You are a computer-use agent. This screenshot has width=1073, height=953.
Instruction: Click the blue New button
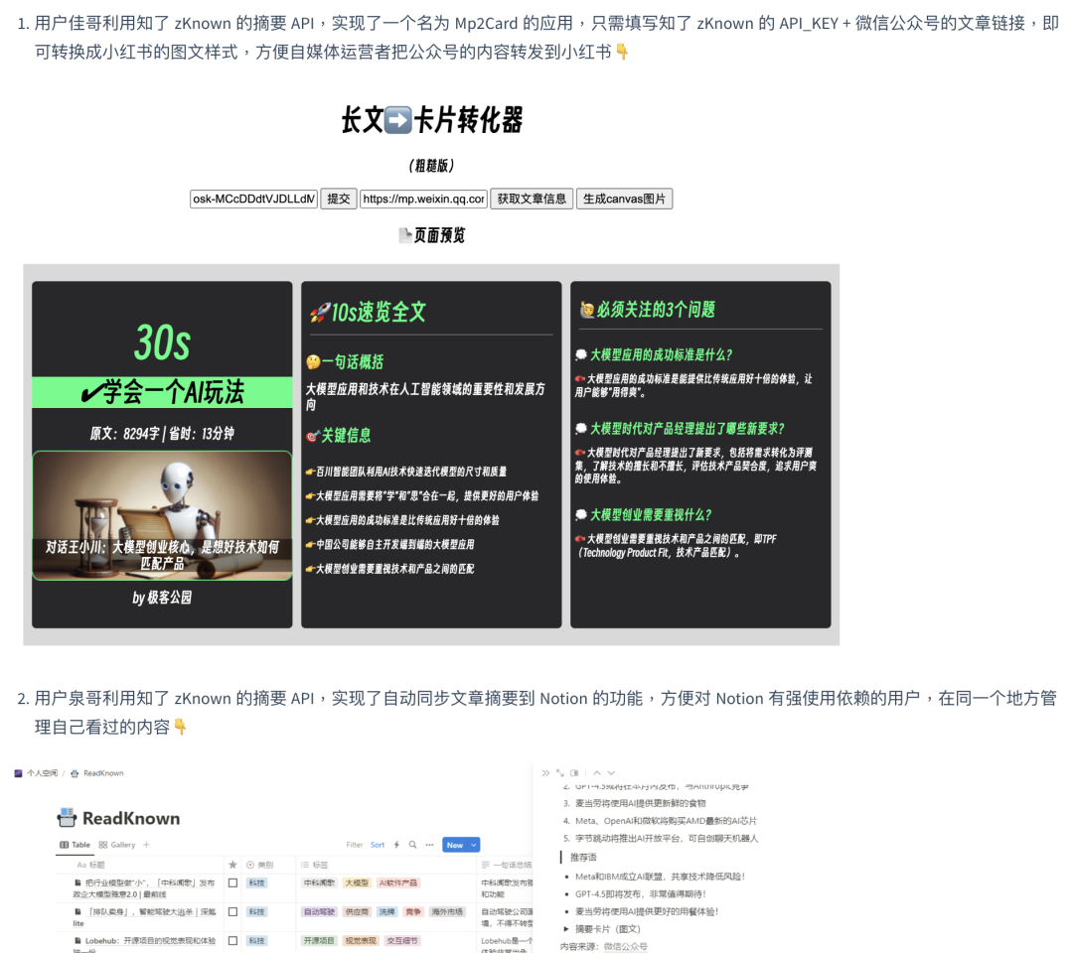[455, 845]
